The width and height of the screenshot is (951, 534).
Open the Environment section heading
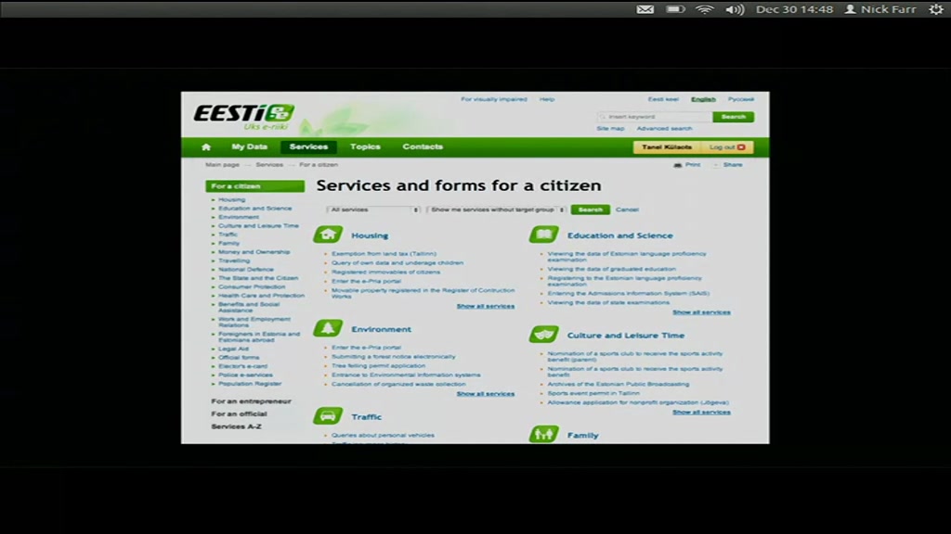(x=381, y=329)
